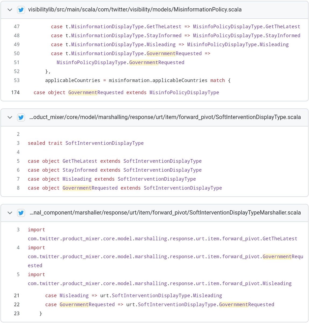
Task: Collapse the SoftInterventionDisplayType.scala result
Action: 10,117
